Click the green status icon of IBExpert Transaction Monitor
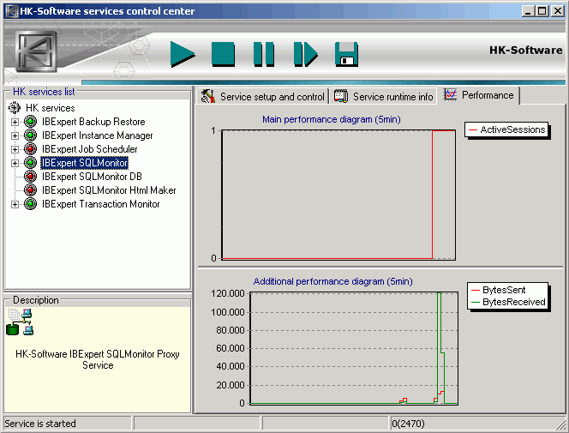This screenshot has width=569, height=433. click(31, 204)
